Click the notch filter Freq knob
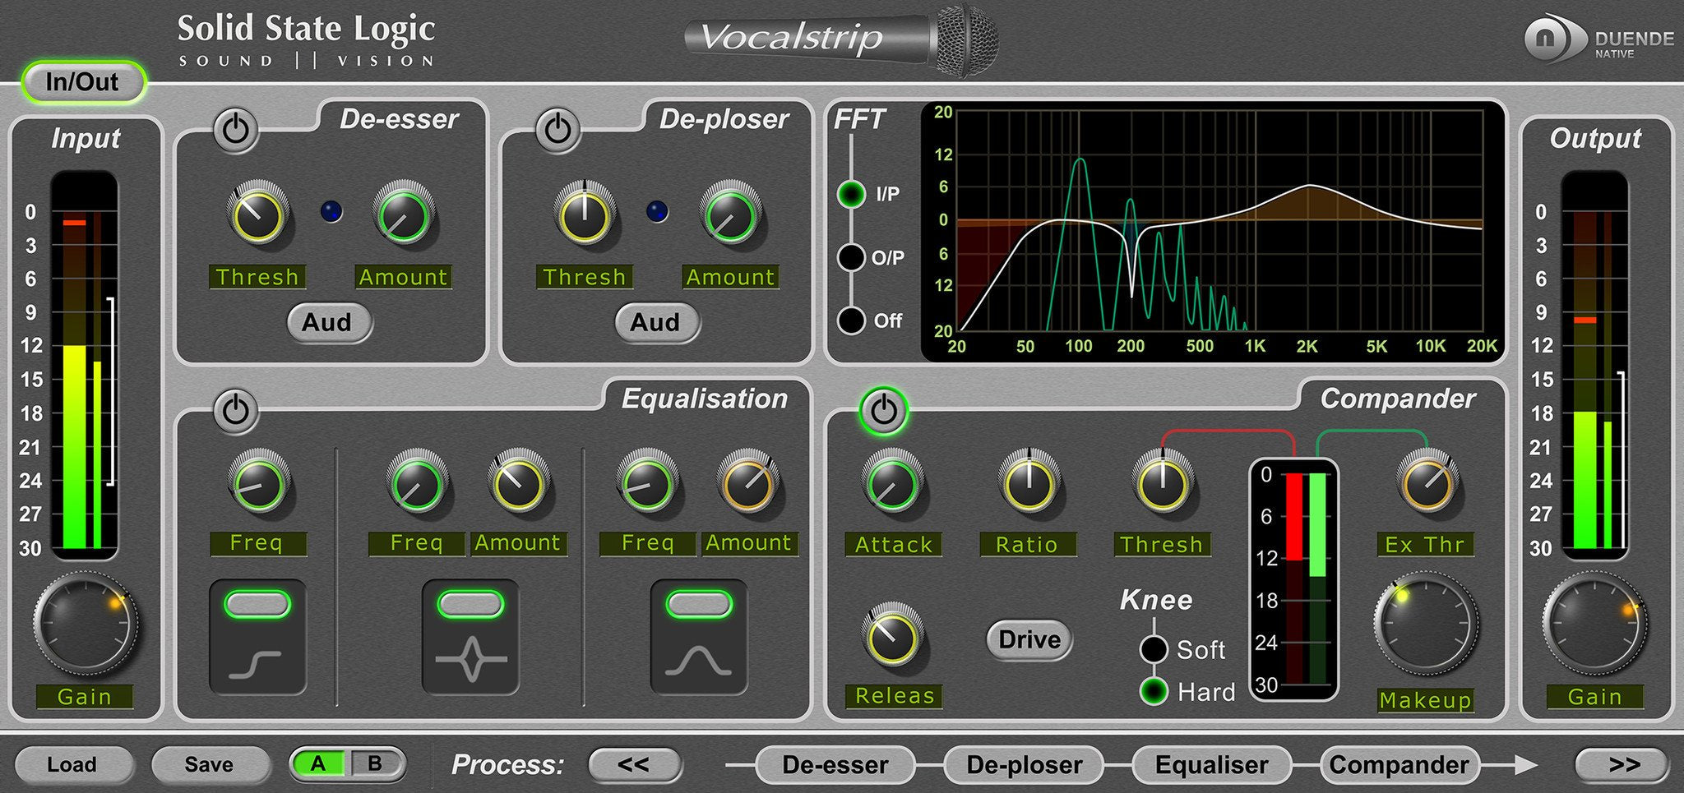 point(417,482)
